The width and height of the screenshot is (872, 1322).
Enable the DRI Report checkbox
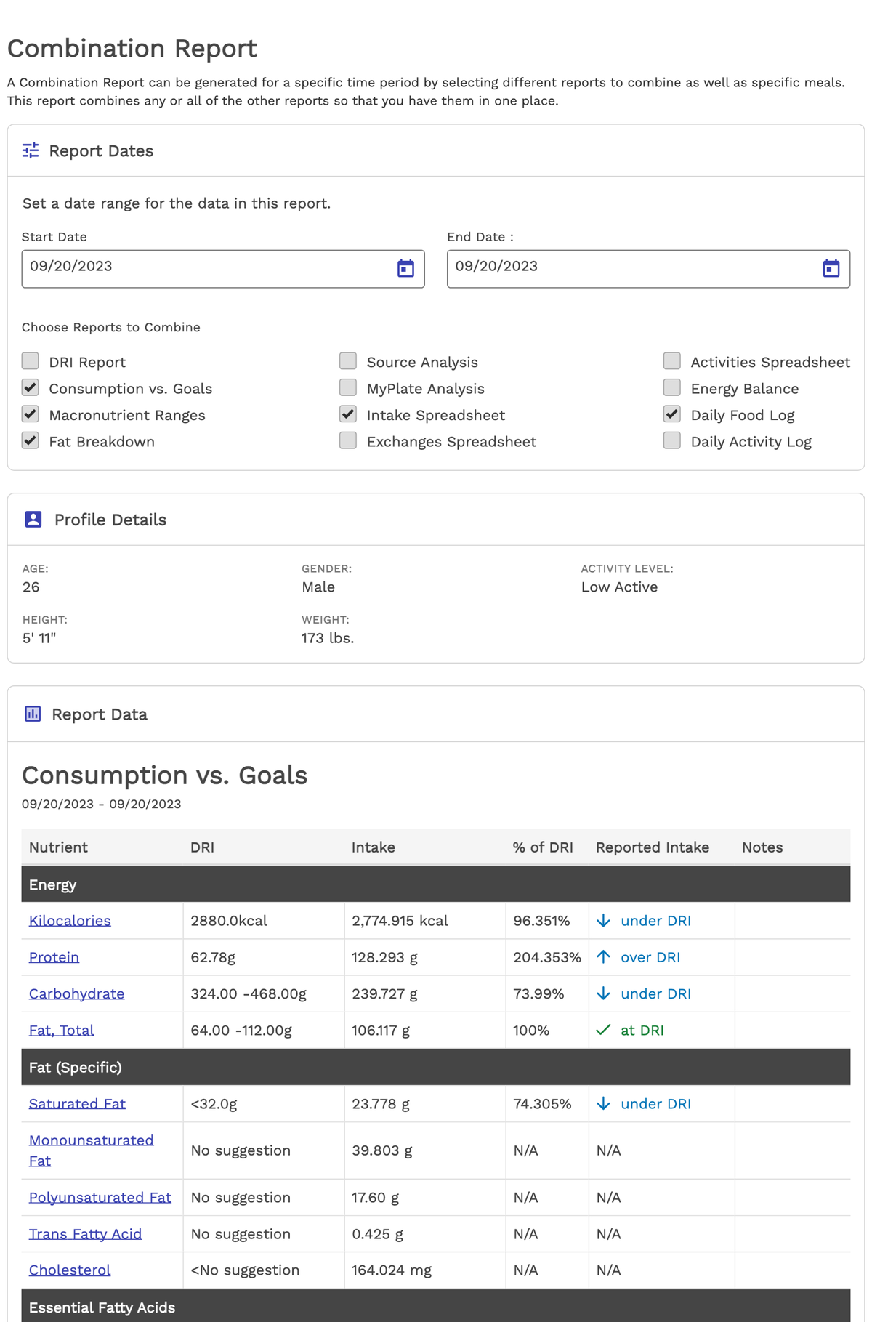pos(31,361)
